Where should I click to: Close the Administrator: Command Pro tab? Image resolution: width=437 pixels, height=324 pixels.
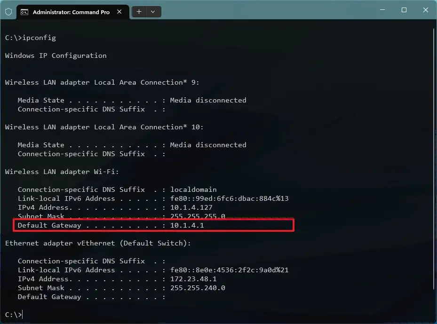(x=119, y=12)
